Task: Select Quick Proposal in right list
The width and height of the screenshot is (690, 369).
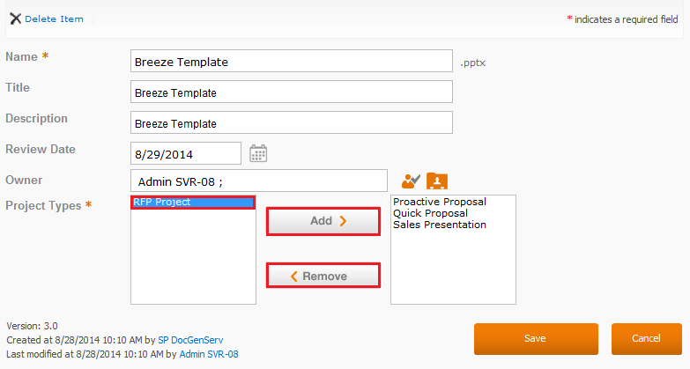Action: coord(430,213)
